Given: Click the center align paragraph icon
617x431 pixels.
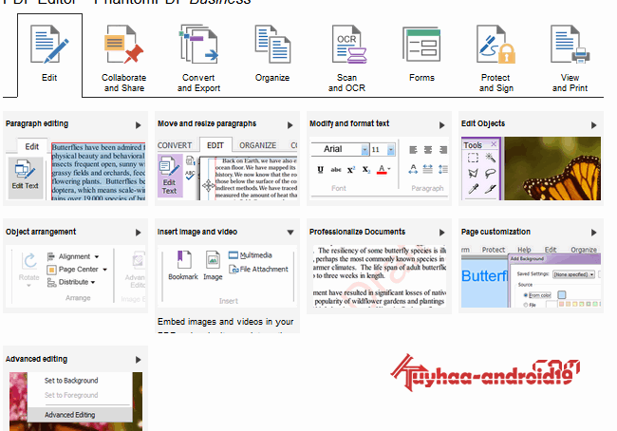Looking at the screenshot, I should 428,150.
